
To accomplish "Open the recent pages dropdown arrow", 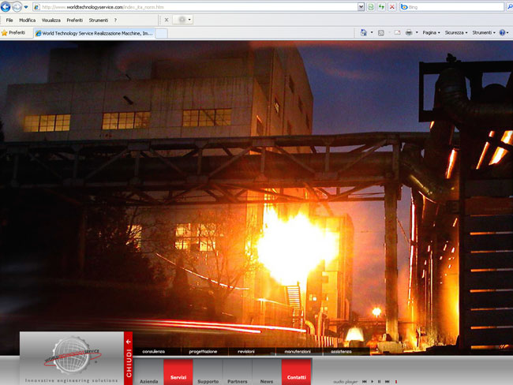I will tap(26, 7).
